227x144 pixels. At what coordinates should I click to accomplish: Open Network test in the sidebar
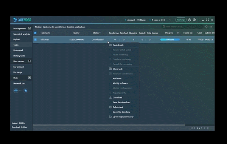[19, 83]
